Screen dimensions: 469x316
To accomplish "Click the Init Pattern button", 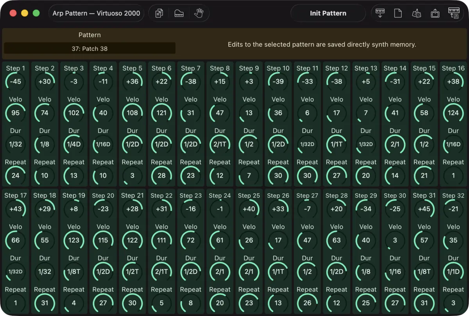I will [x=328, y=13].
